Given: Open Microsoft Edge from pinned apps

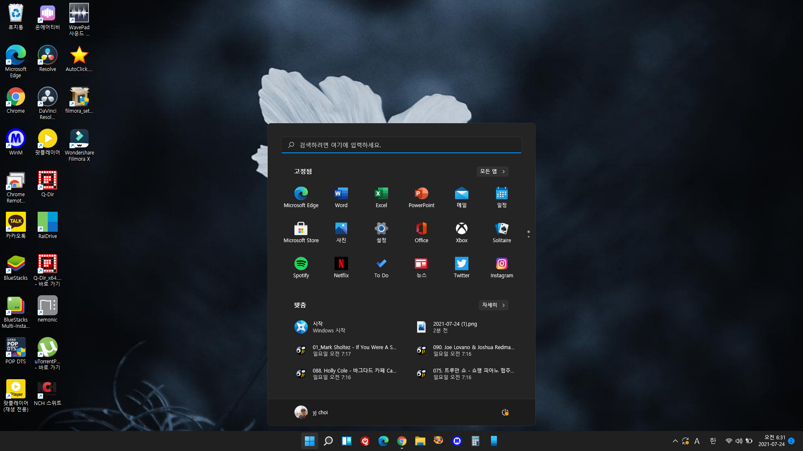Looking at the screenshot, I should pyautogui.click(x=301, y=197).
